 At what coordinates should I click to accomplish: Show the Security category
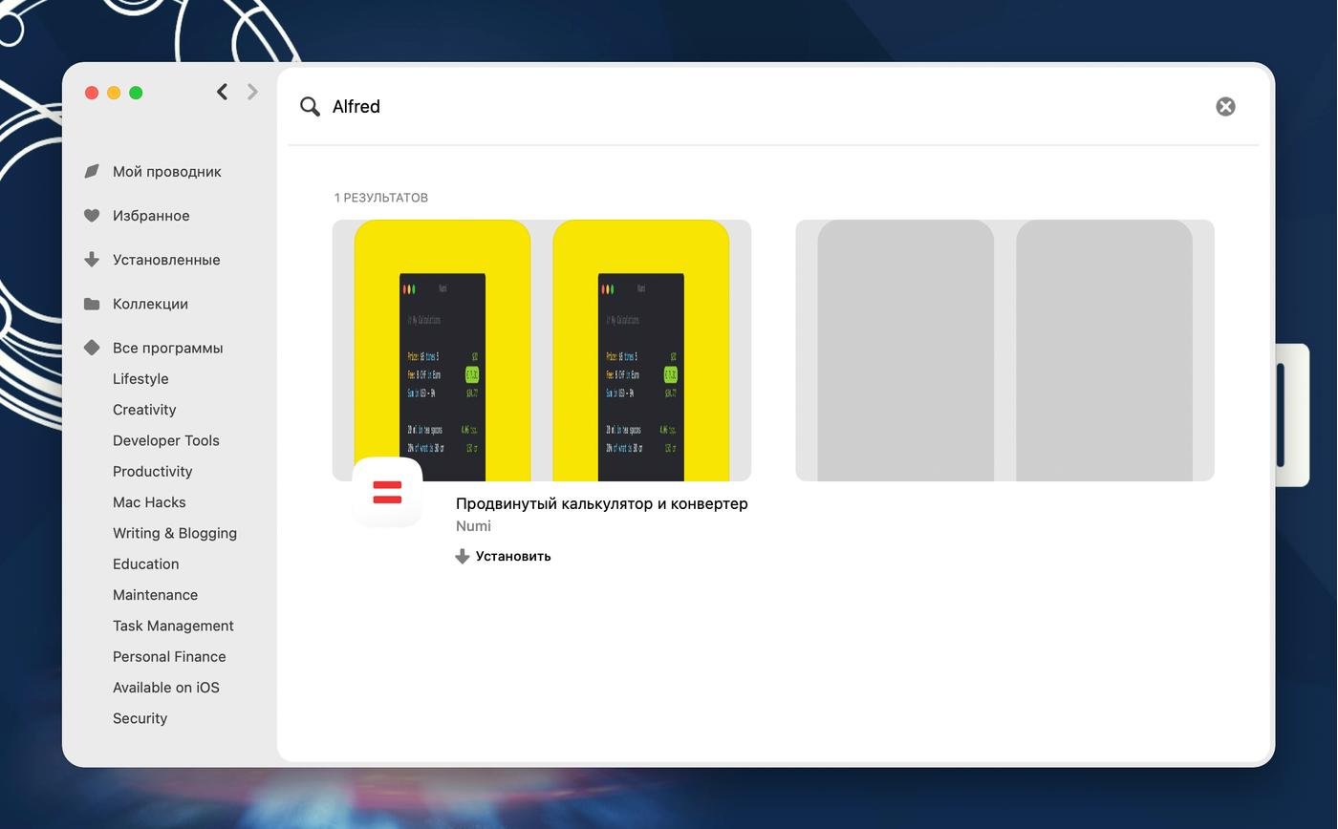tap(140, 718)
